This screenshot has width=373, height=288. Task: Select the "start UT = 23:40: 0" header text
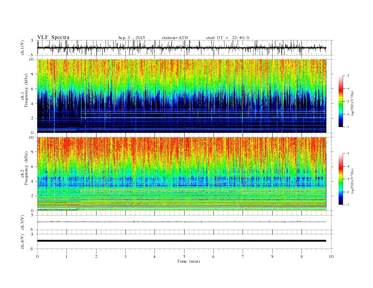(227, 38)
